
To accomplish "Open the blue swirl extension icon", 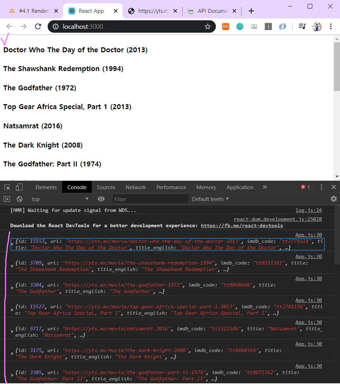I will 282,26.
